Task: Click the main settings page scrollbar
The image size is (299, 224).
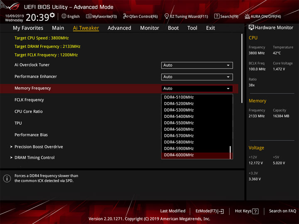Action: click(x=242, y=68)
